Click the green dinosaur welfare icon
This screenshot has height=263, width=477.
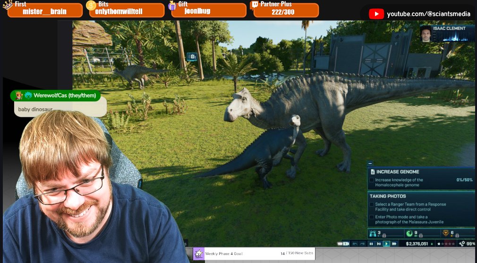(x=409, y=233)
